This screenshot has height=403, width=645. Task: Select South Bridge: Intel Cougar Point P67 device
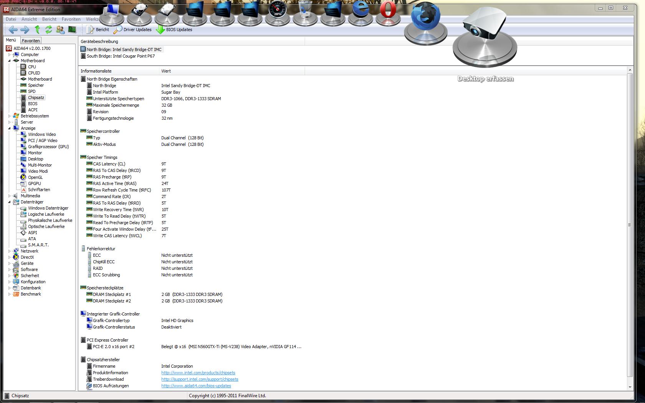coord(118,56)
